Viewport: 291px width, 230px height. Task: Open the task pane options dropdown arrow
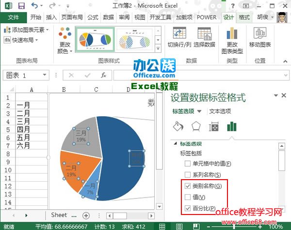tap(276, 95)
